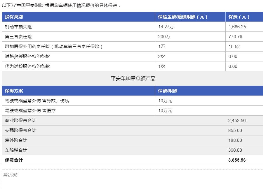Select the premium value '1,666.25'
Screen dimensions: 263x189
click(237, 27)
